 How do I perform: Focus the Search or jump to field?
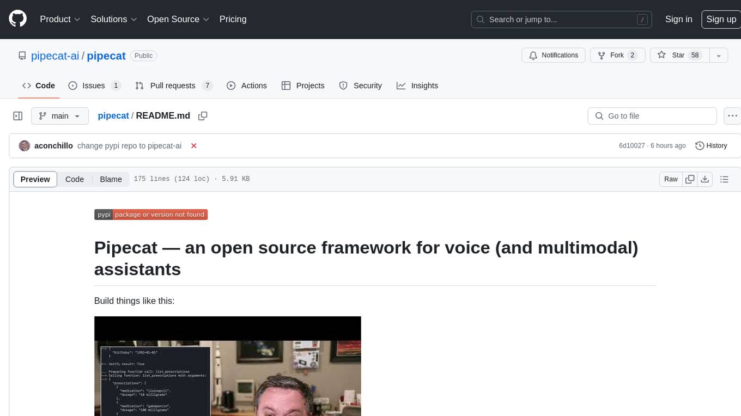pyautogui.click(x=562, y=20)
